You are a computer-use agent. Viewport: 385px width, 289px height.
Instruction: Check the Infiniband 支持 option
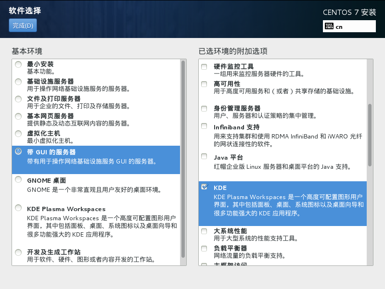tap(205, 127)
